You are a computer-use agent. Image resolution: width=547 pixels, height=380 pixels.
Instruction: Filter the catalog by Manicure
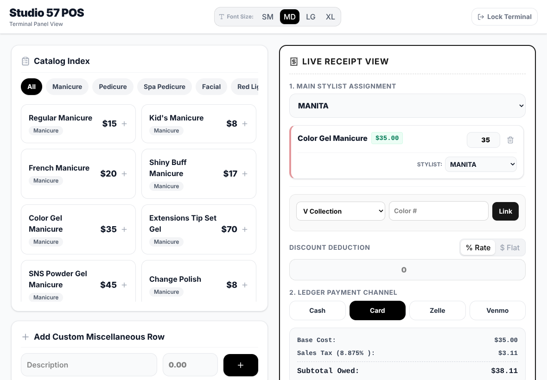point(67,87)
